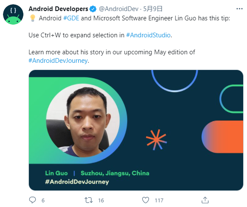Viewport: 247px width, 207px height.
Task: Open the 5月9日 tweet timestamp
Action: [x=153, y=9]
